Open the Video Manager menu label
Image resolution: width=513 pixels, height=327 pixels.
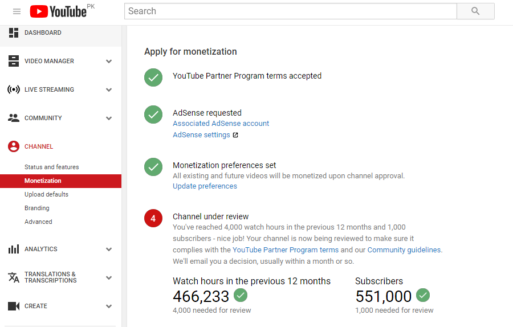coord(49,61)
